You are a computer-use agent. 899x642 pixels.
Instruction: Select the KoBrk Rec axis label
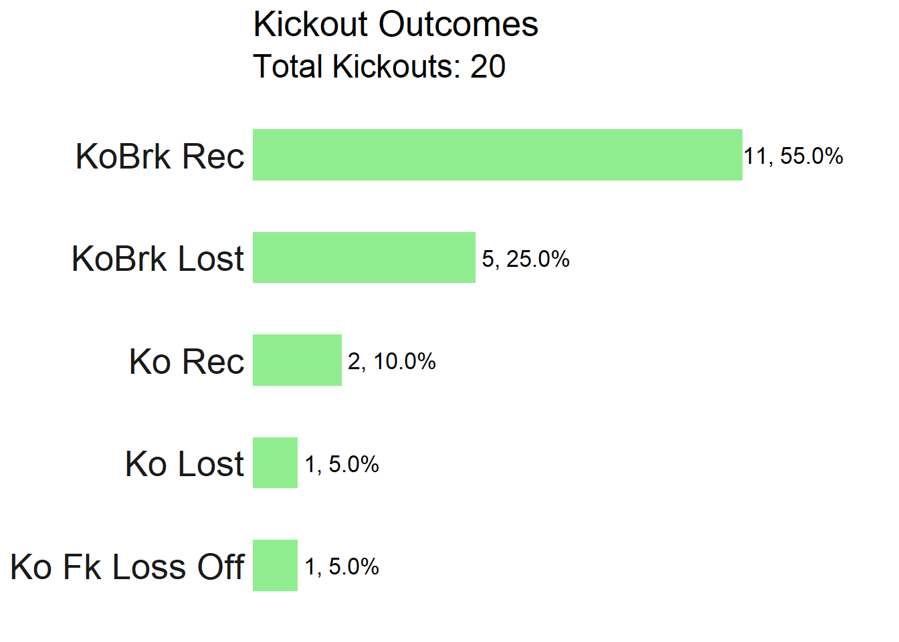tap(160, 156)
